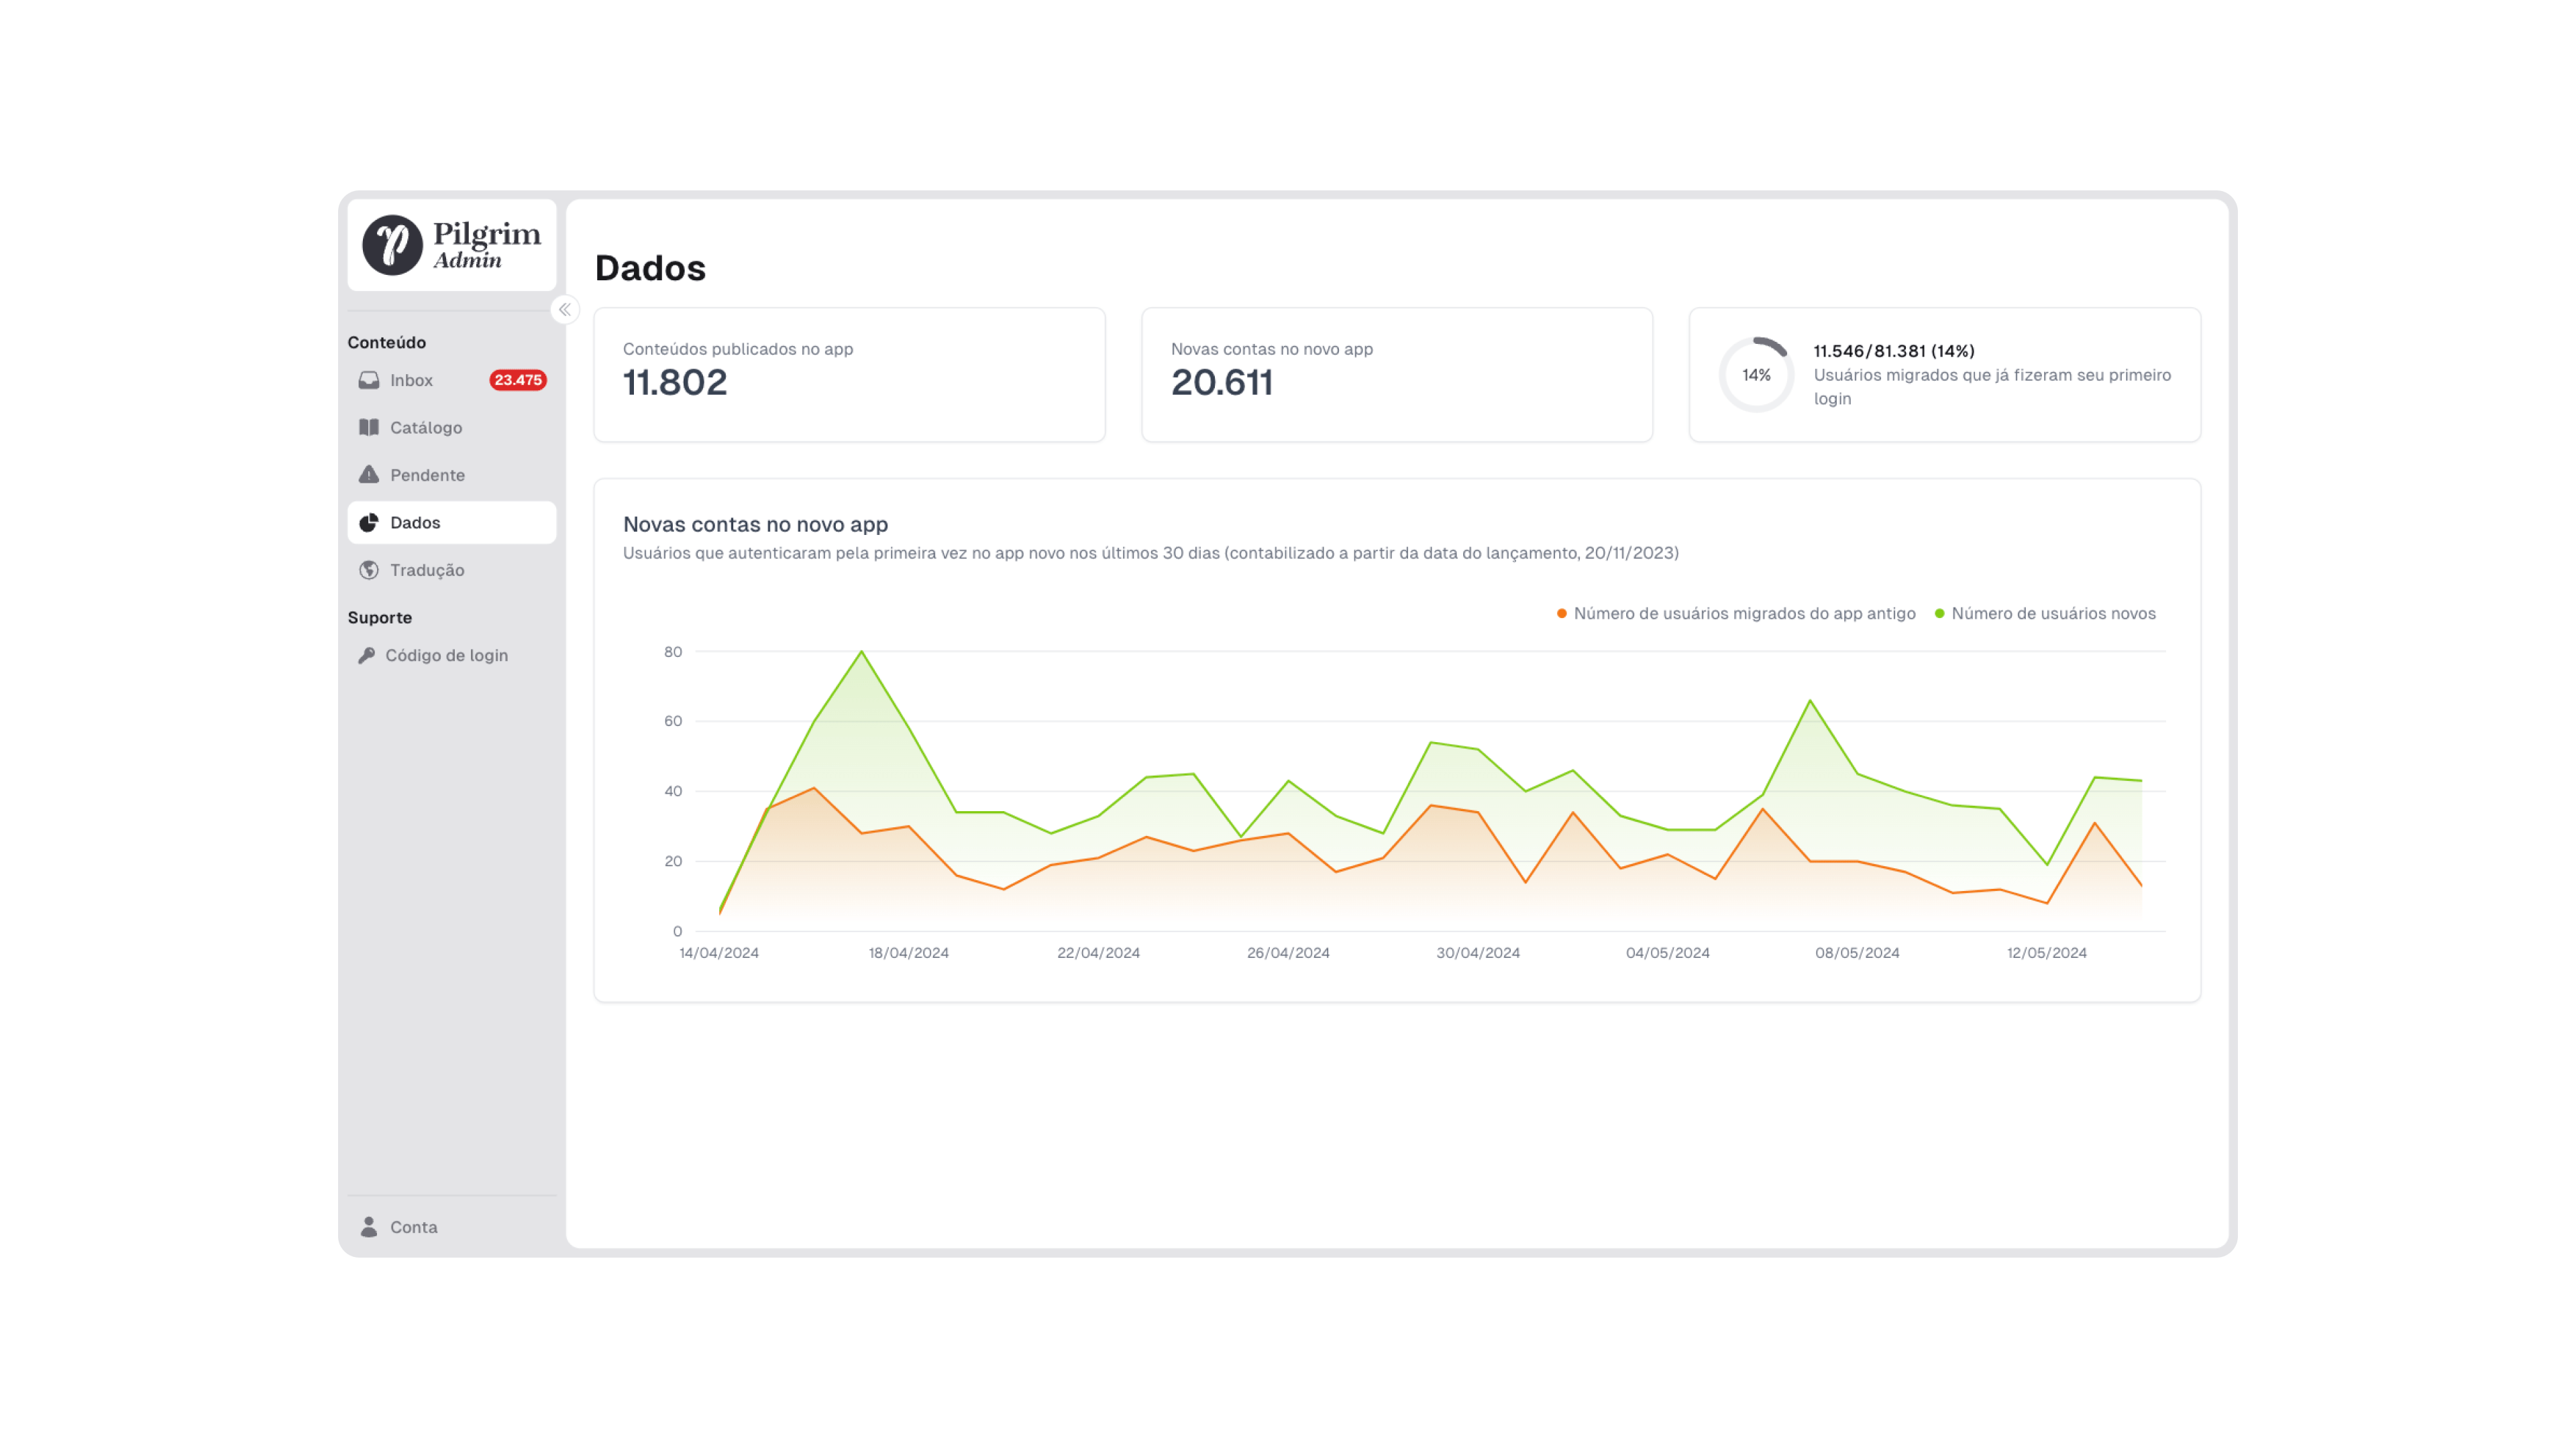Click the Suporte section heading
The height and width of the screenshot is (1448, 2576).
tap(379, 617)
